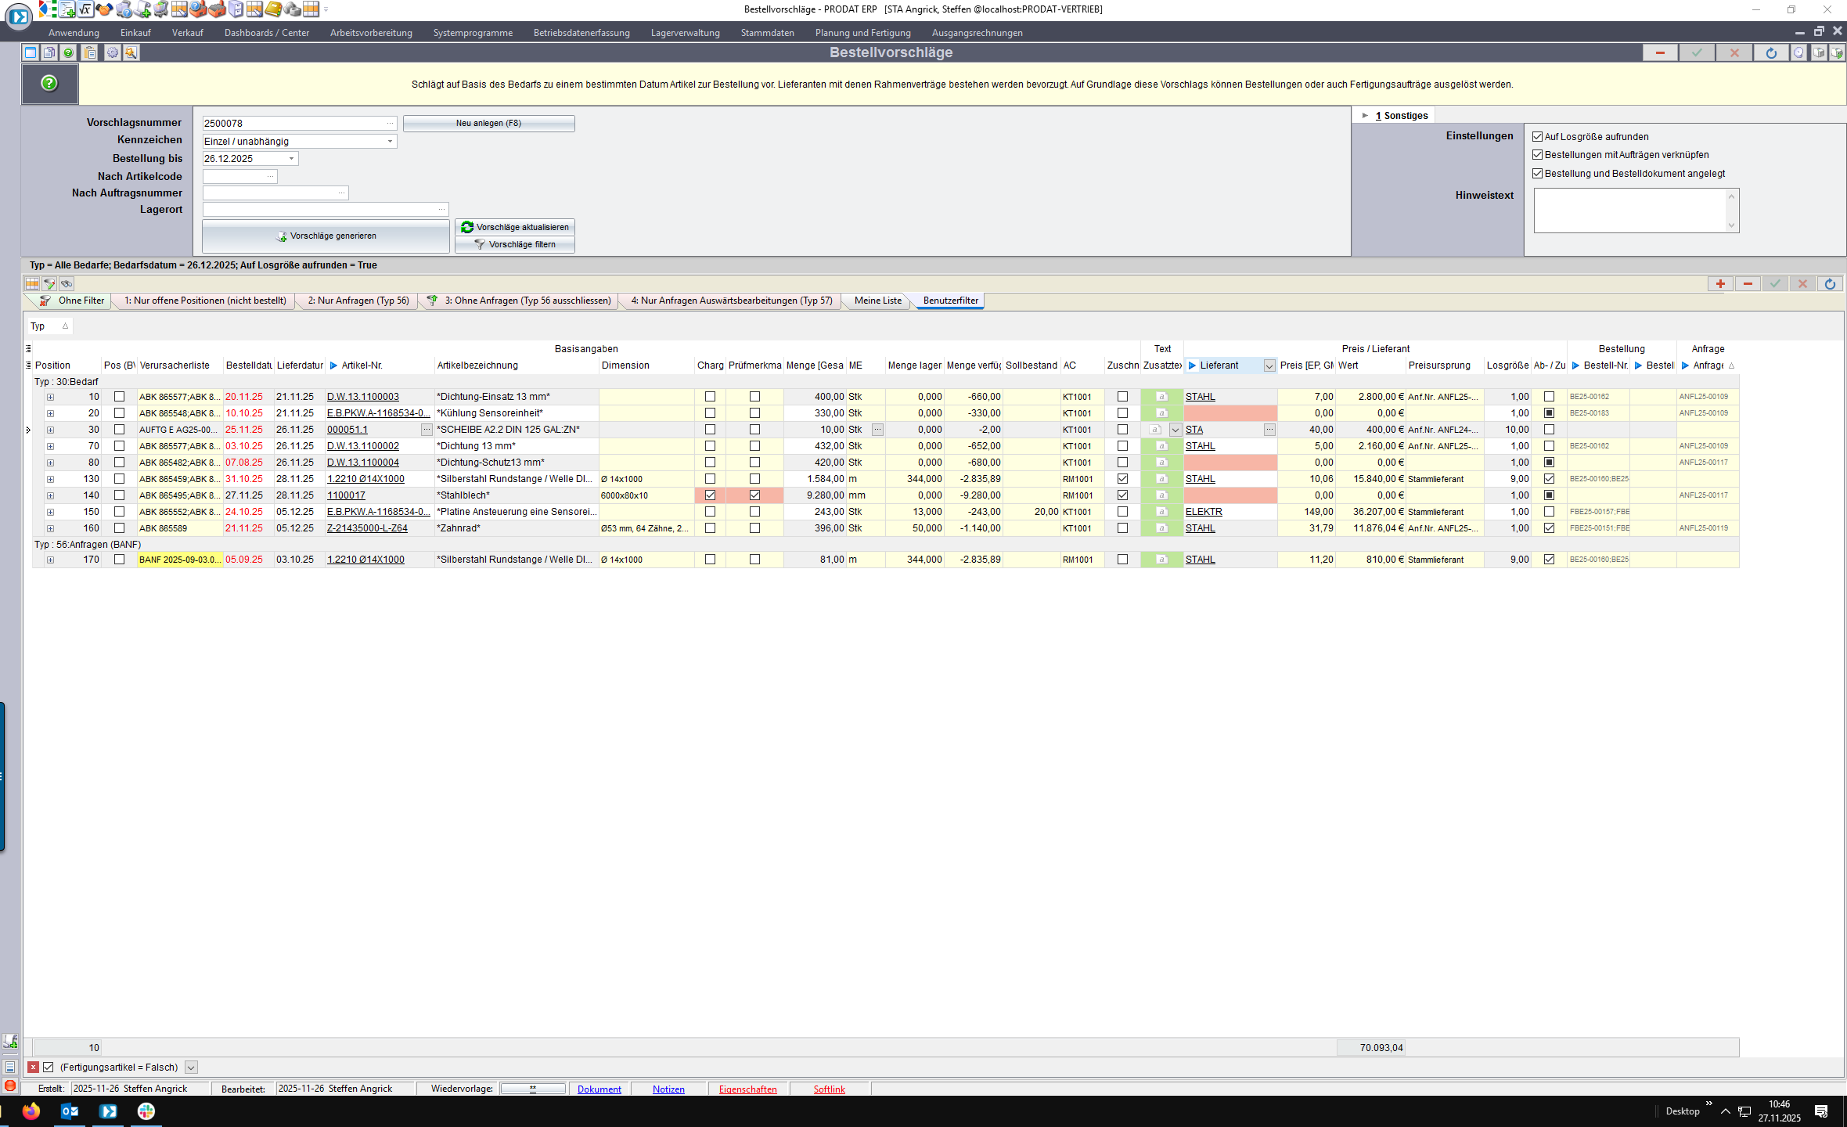Uncheck 'Auf Losgröße aufrunden' checkbox
The height and width of the screenshot is (1127, 1847).
(x=1537, y=137)
